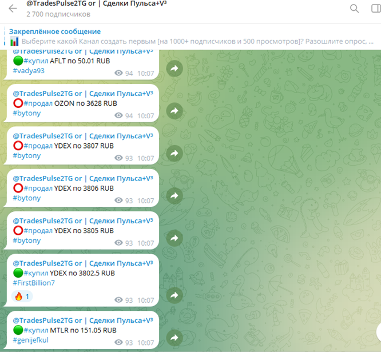Click the views eye icon on YDEX 3807 message
This screenshot has height=353, width=381.
[x=118, y=158]
